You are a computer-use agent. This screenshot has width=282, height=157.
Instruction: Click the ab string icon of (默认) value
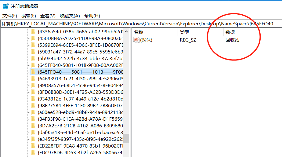(x=136, y=40)
